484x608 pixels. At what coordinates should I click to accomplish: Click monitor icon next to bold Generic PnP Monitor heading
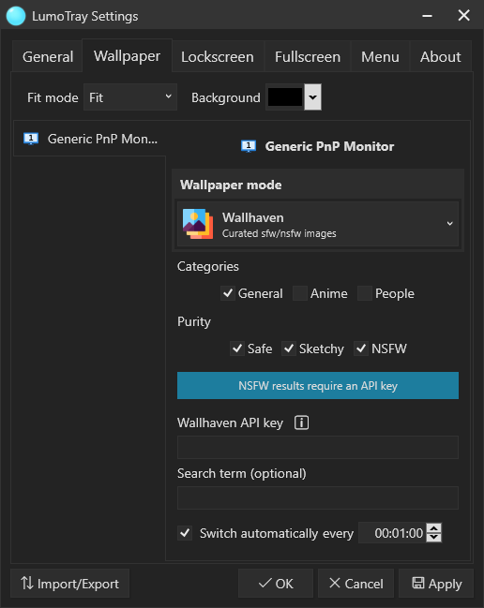tap(249, 146)
